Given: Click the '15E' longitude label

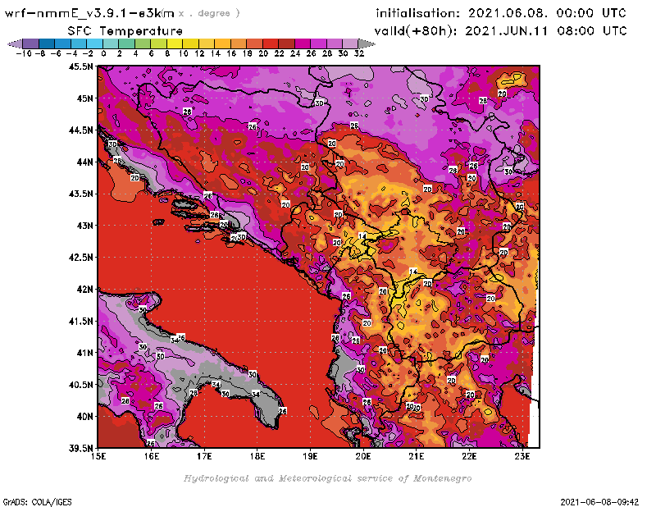Looking at the screenshot, I should click(x=98, y=456).
